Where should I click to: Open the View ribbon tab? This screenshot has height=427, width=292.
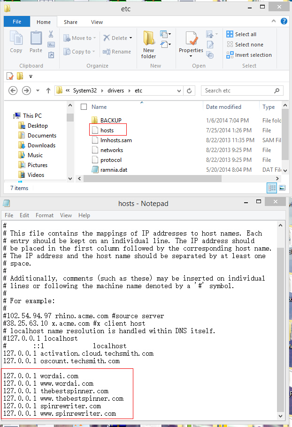coord(97,22)
